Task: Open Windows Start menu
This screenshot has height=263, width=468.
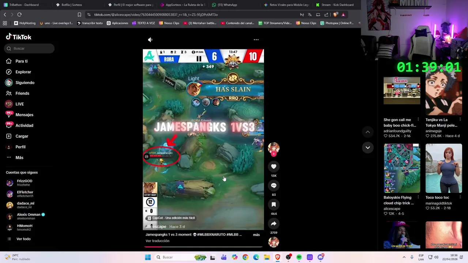Action: point(148,257)
